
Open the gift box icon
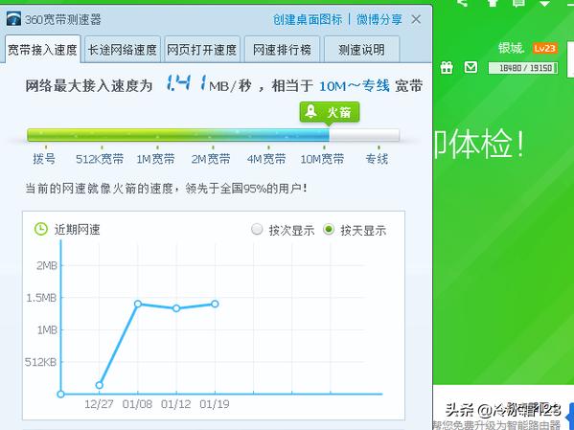point(447,67)
